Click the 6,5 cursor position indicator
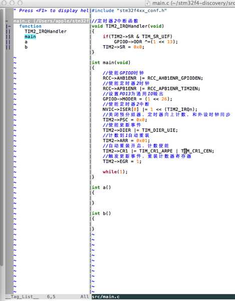 [51, 296]
